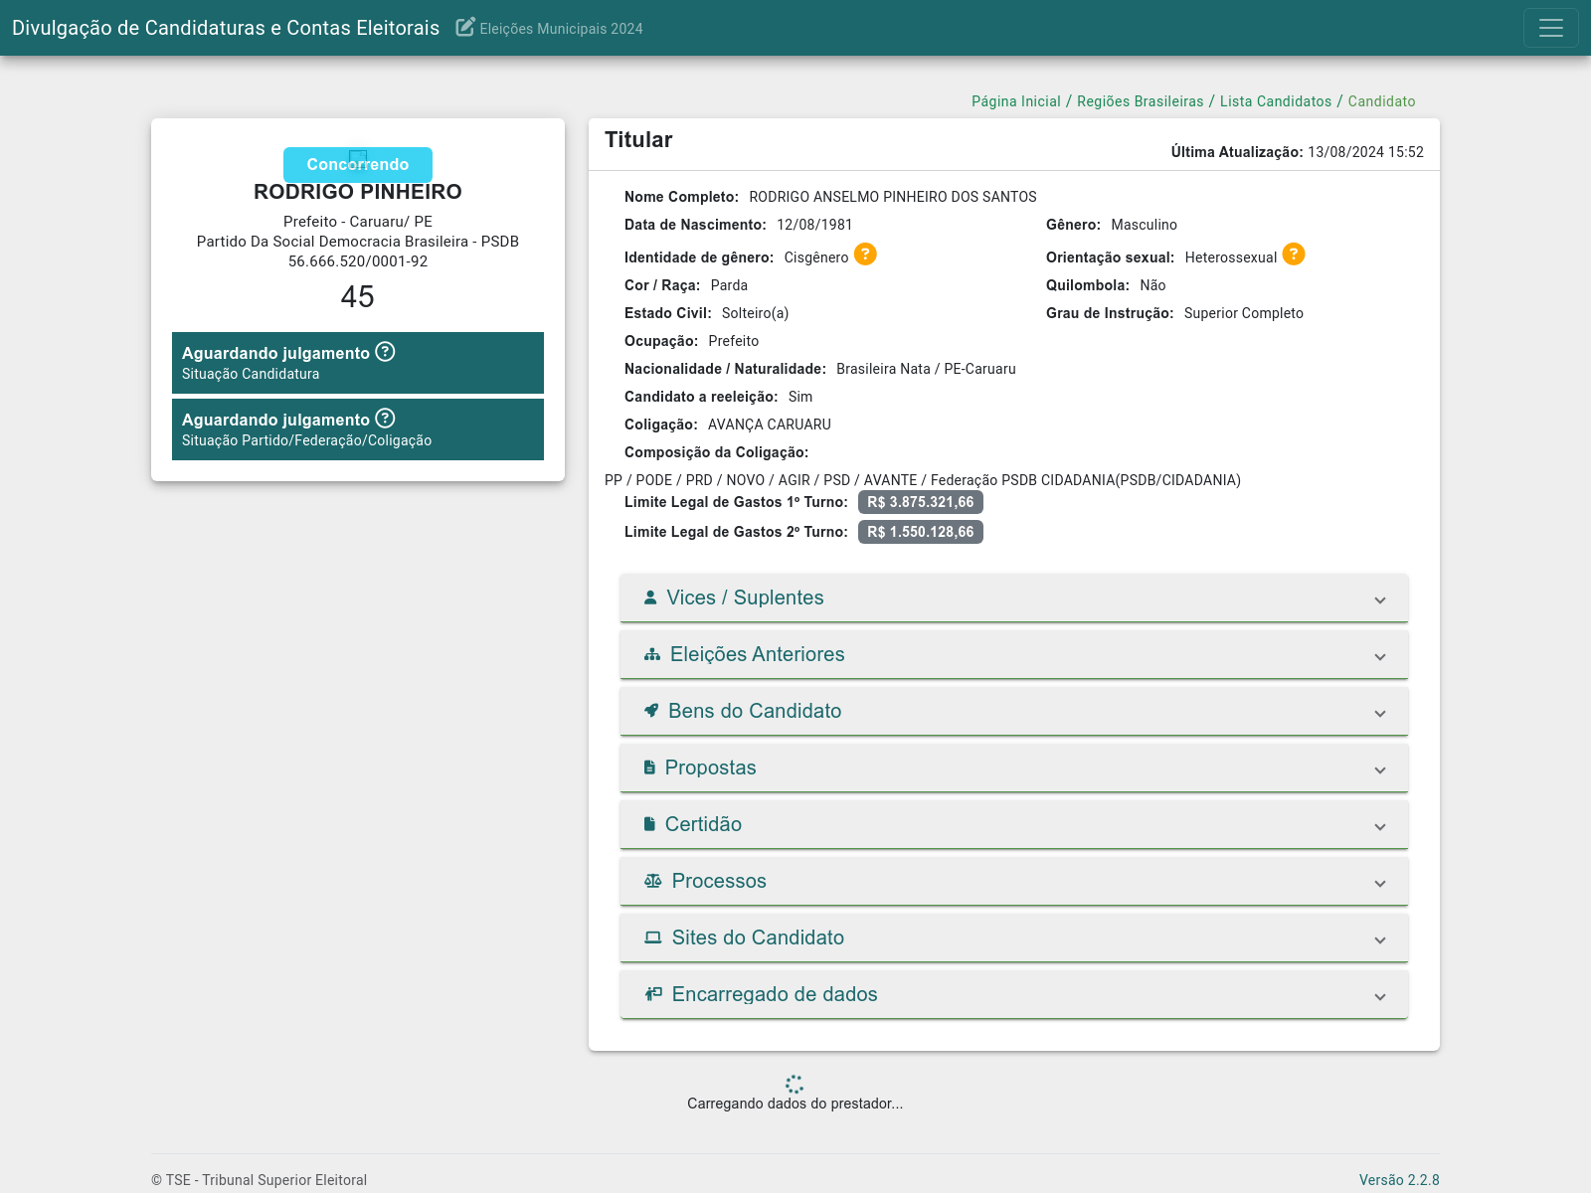1591x1193 pixels.
Task: Click the loading spinner above Carregando dados
Action: pos(795,1084)
